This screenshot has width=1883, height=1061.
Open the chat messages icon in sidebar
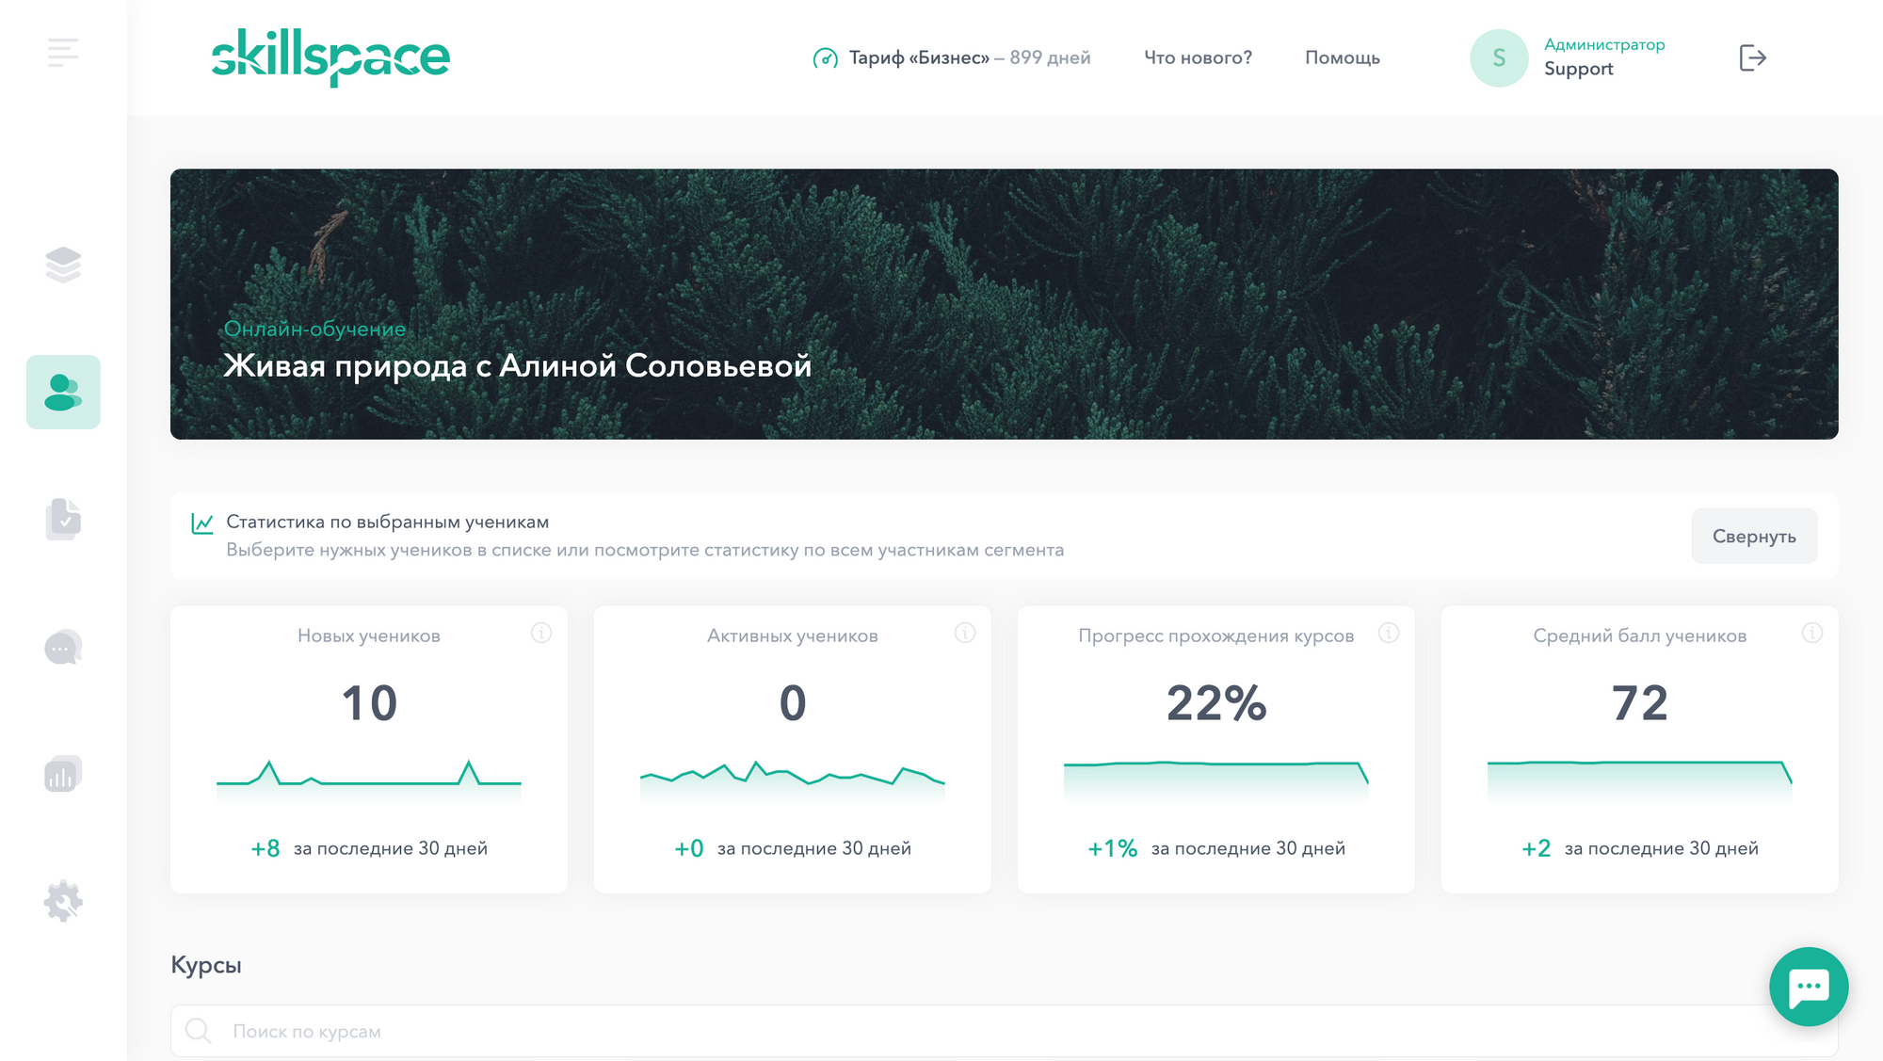point(63,648)
